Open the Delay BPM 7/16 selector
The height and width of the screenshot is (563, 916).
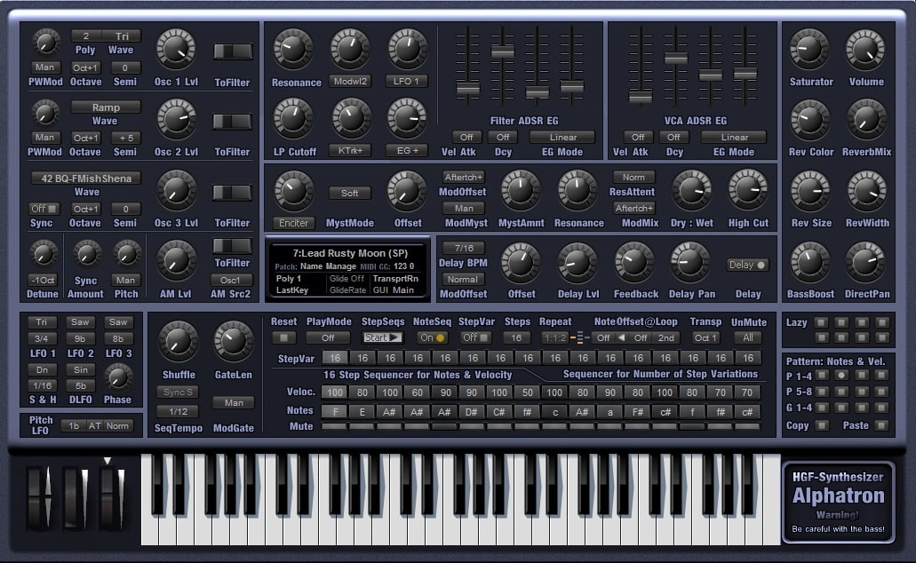pos(463,247)
